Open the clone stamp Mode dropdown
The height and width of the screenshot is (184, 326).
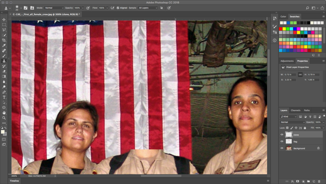[54, 8]
